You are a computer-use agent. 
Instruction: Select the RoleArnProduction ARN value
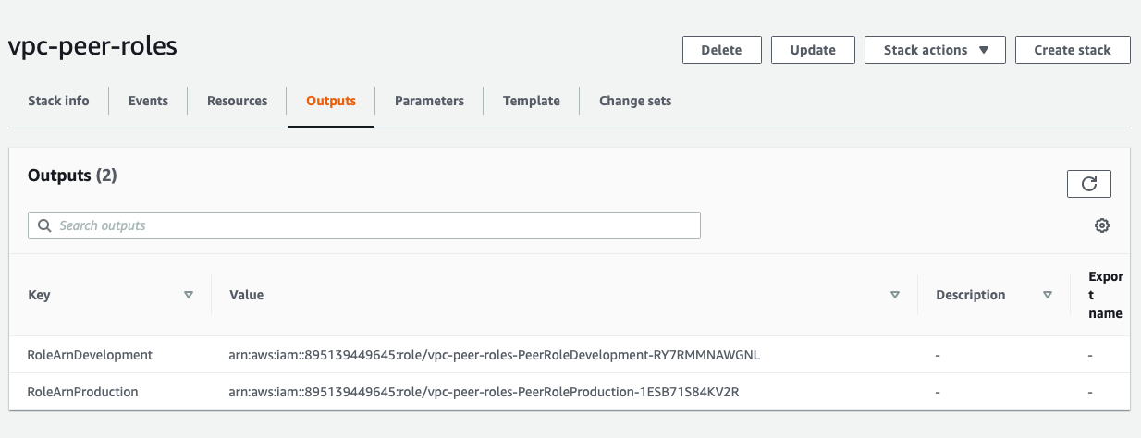point(484,392)
